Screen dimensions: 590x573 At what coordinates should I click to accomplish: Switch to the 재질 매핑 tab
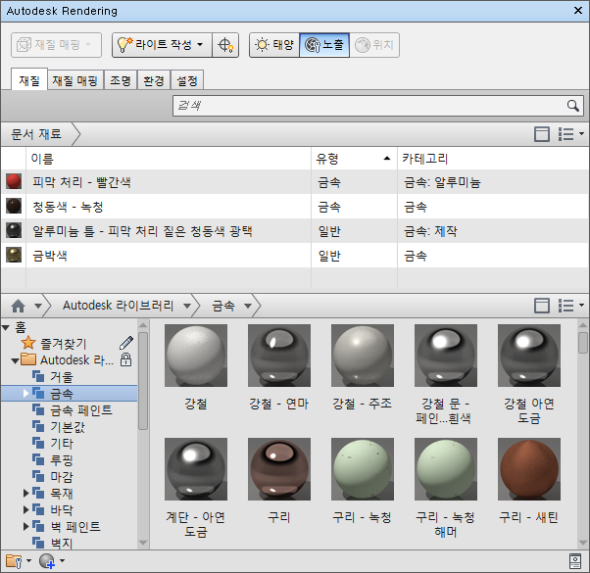(x=74, y=80)
